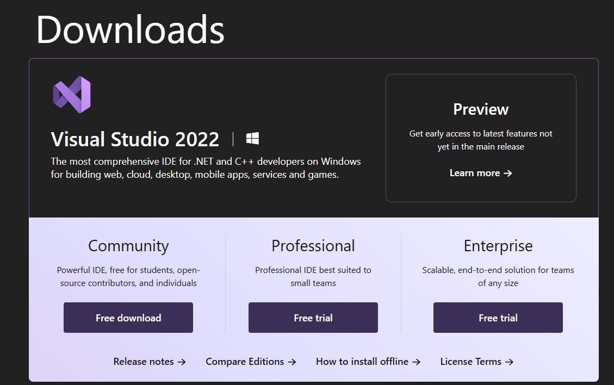Click the Windows logo icon beside Visual Studio 2022
The image size is (614, 385).
point(252,138)
